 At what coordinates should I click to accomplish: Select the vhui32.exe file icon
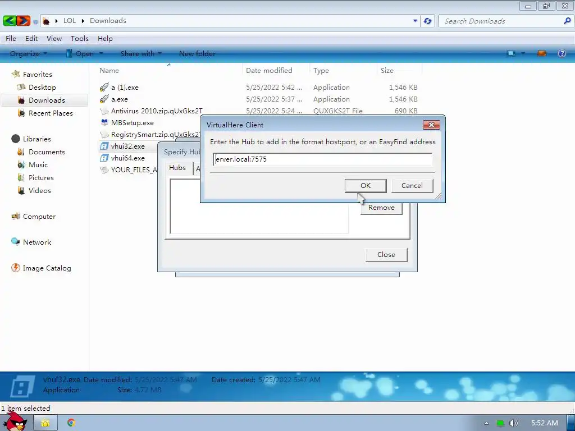[x=104, y=146]
